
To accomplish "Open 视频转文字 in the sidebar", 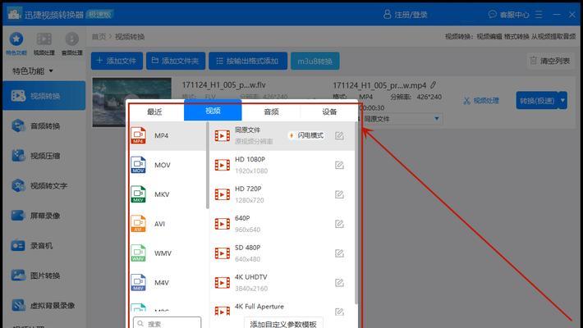I will pyautogui.click(x=44, y=185).
